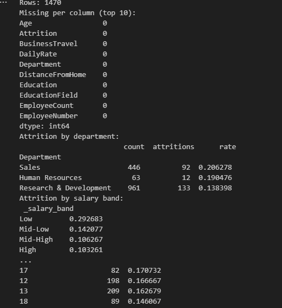The width and height of the screenshot is (282, 308).
Task: Click the '_salary_band' index label
Action: click(x=48, y=209)
